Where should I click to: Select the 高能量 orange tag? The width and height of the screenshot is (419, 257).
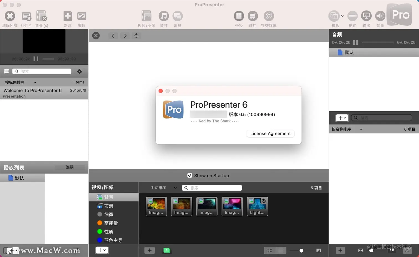(114, 223)
